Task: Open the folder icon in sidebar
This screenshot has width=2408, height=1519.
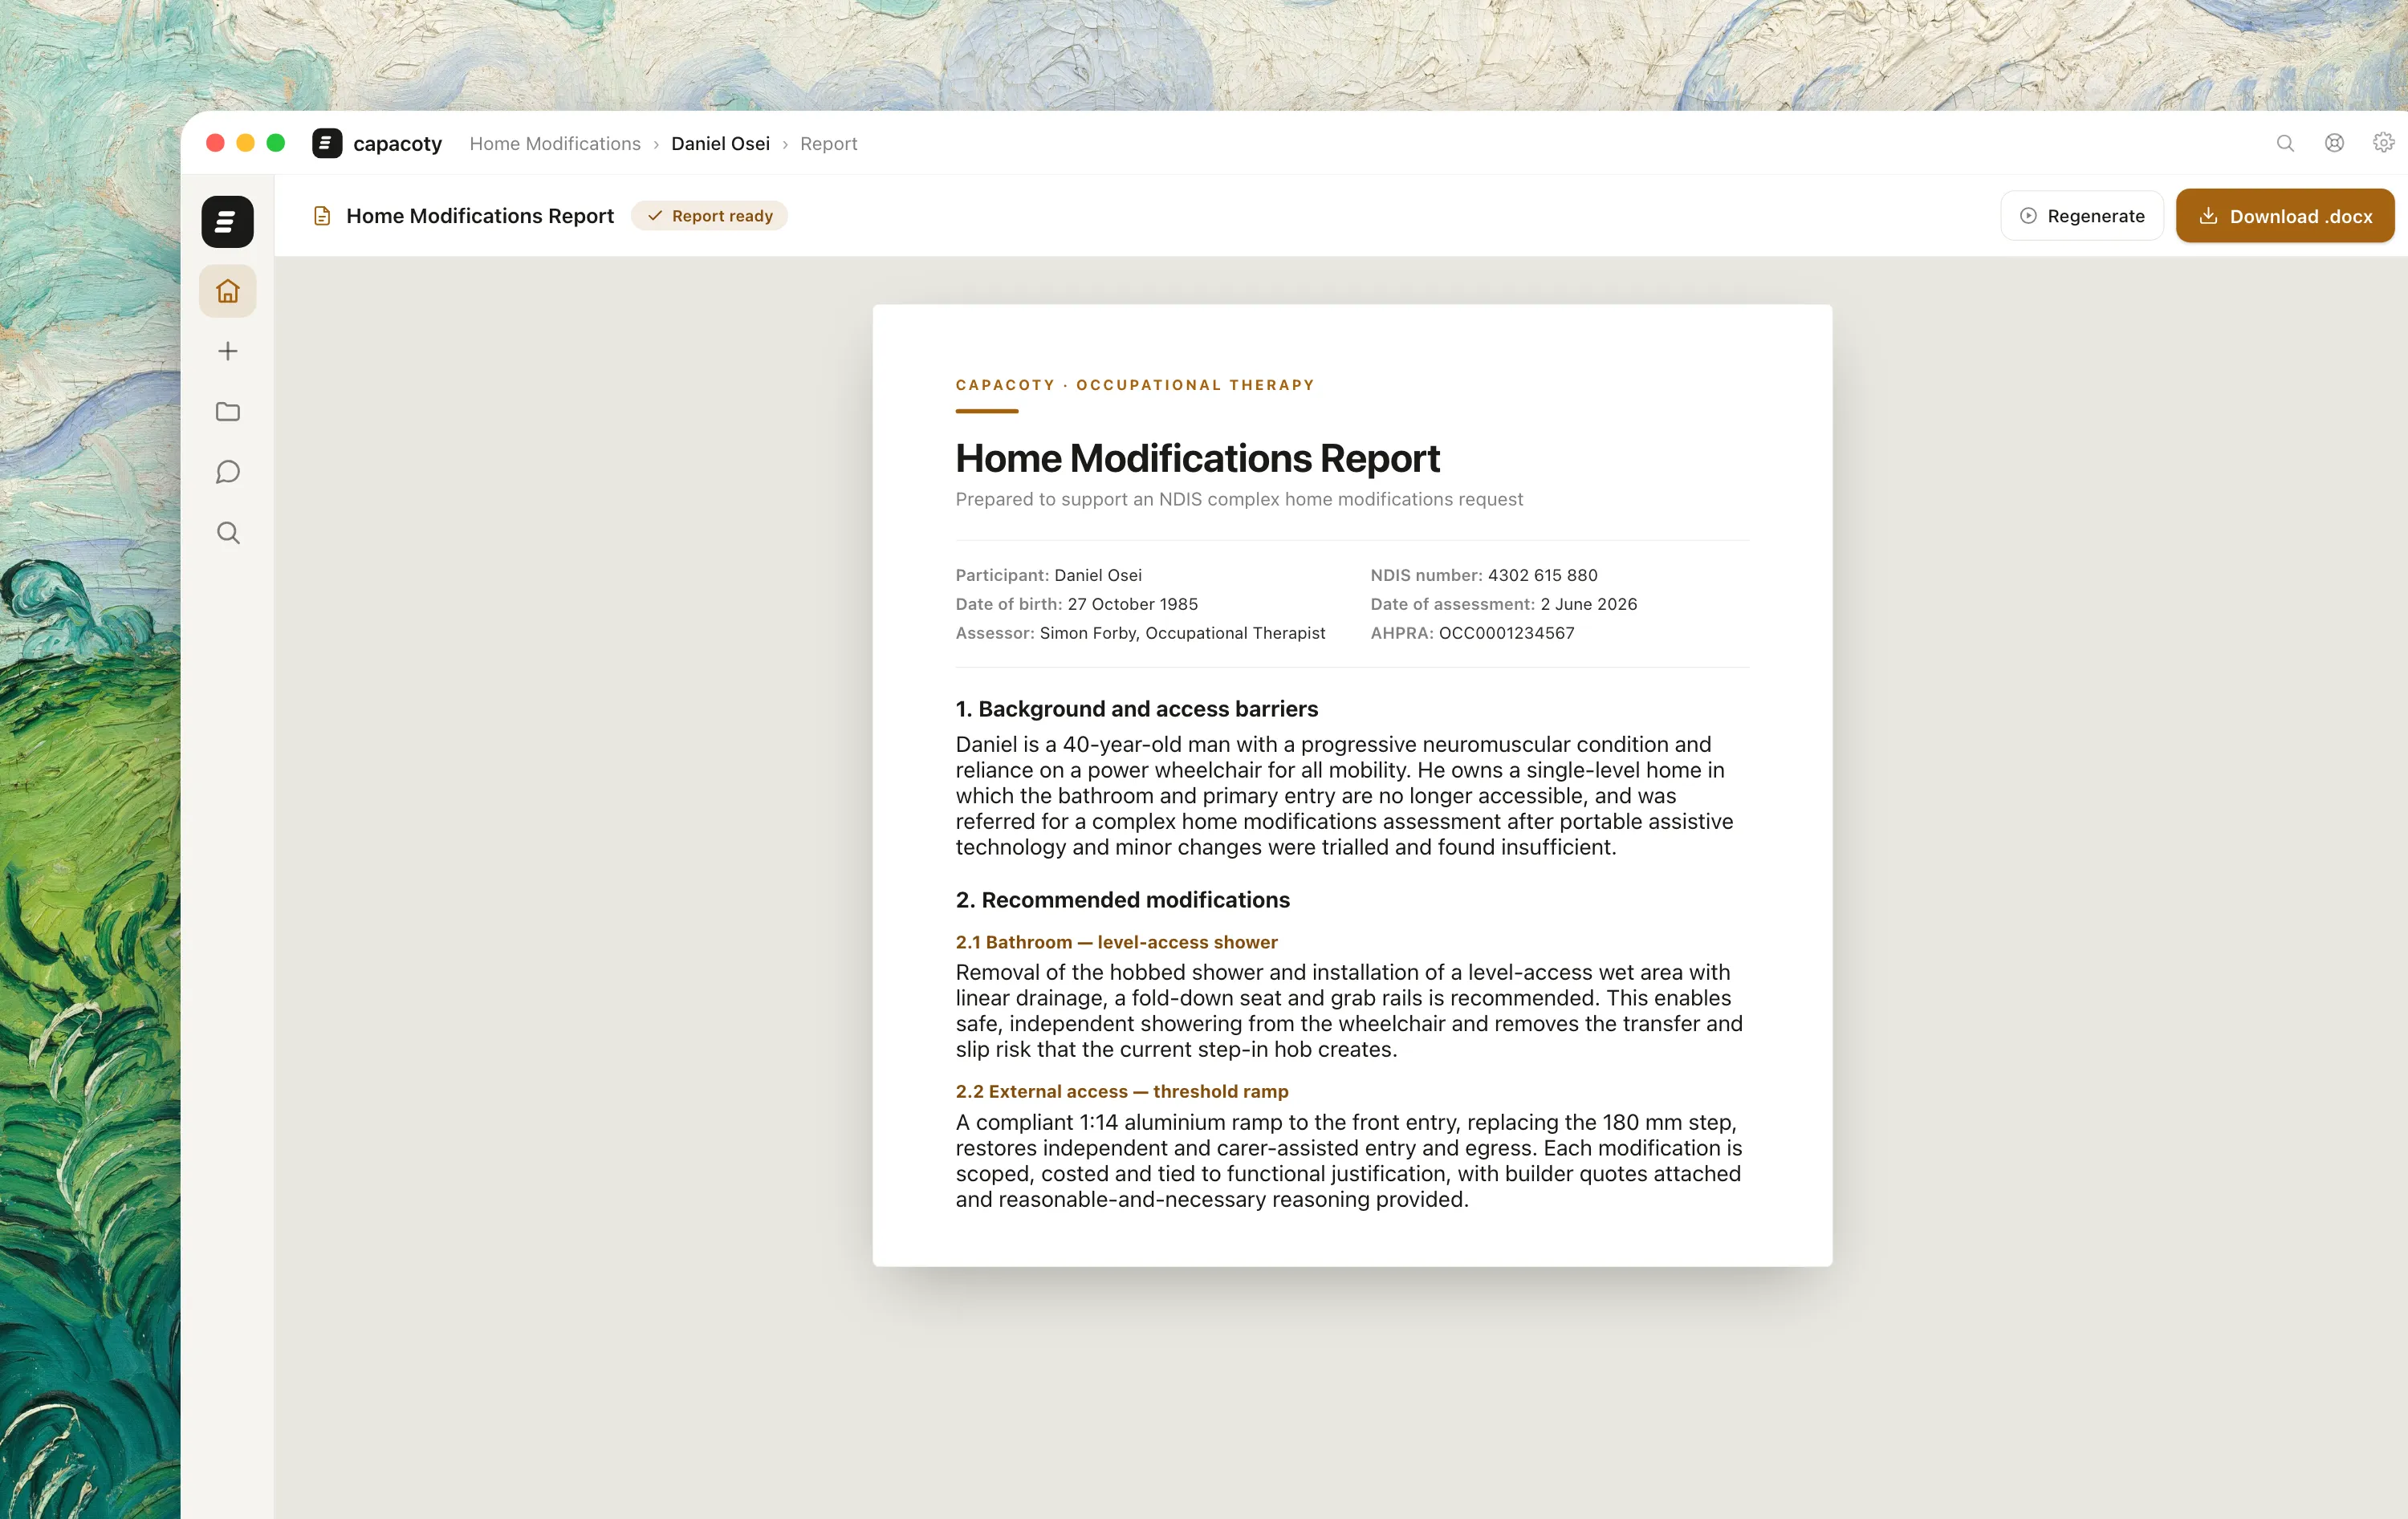Action: point(227,411)
